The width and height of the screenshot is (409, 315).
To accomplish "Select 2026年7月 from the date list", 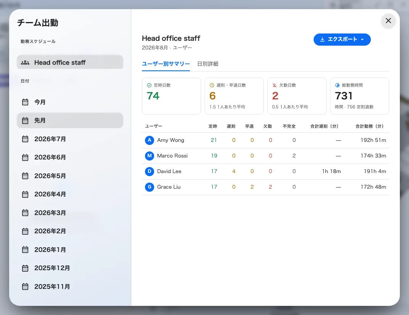I will click(x=70, y=139).
